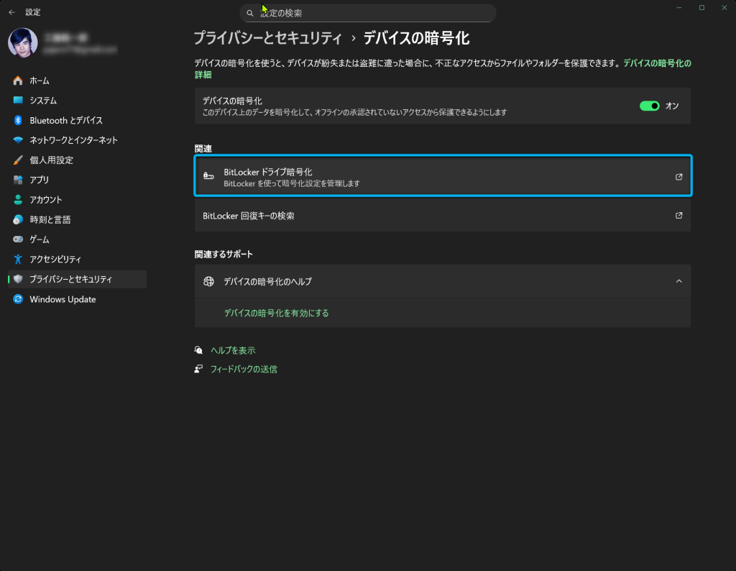Image resolution: width=736 pixels, height=571 pixels.
Task: Click the ネットワークとインターネット Wi-Fi icon
Action: (x=18, y=140)
